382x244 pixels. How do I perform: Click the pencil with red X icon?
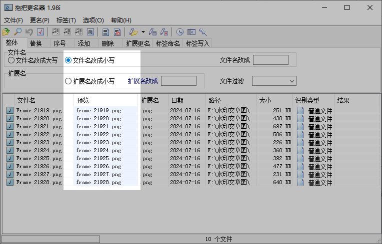(164, 32)
